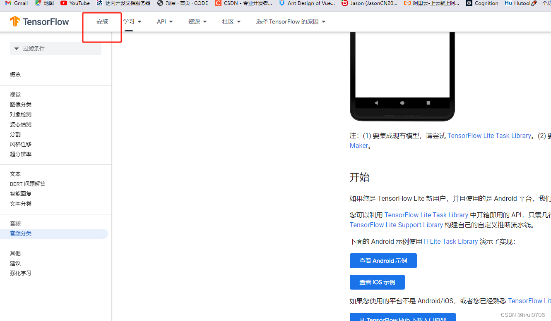This screenshot has height=321, width=551.
Task: Click the TensorFlow Hub 下载入门模型 button
Action: (x=403, y=317)
